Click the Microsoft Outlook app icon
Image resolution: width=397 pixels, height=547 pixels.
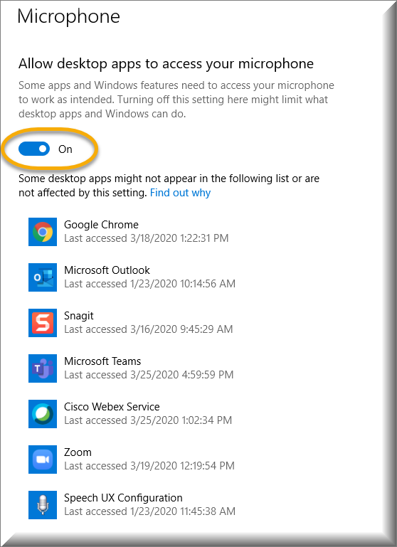point(43,277)
